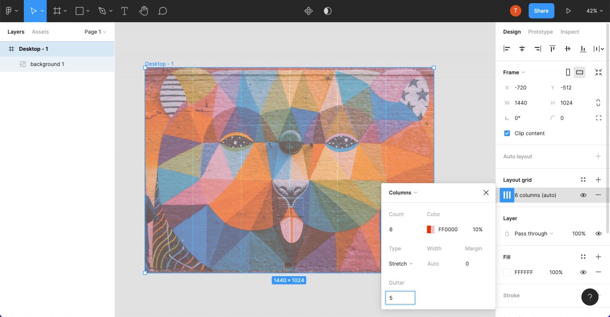Hide the 6 columns layout grid
The image size is (610, 317).
(x=583, y=195)
